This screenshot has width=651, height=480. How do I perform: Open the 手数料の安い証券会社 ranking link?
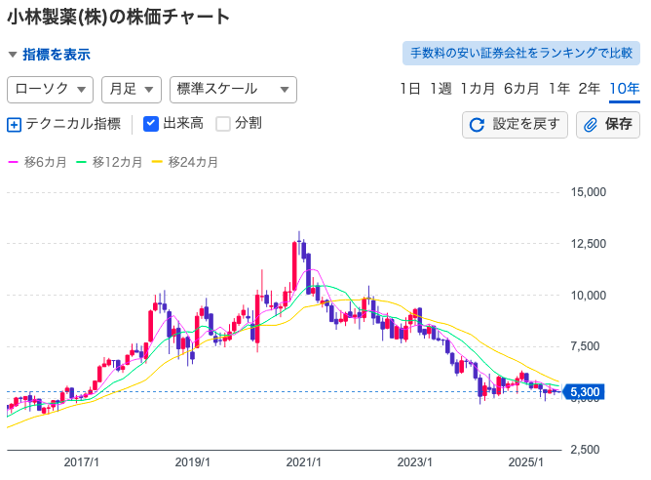(521, 54)
